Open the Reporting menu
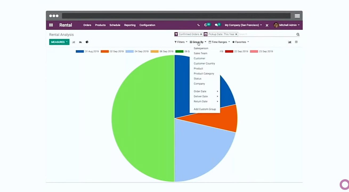The width and height of the screenshot is (349, 192). (x=130, y=25)
